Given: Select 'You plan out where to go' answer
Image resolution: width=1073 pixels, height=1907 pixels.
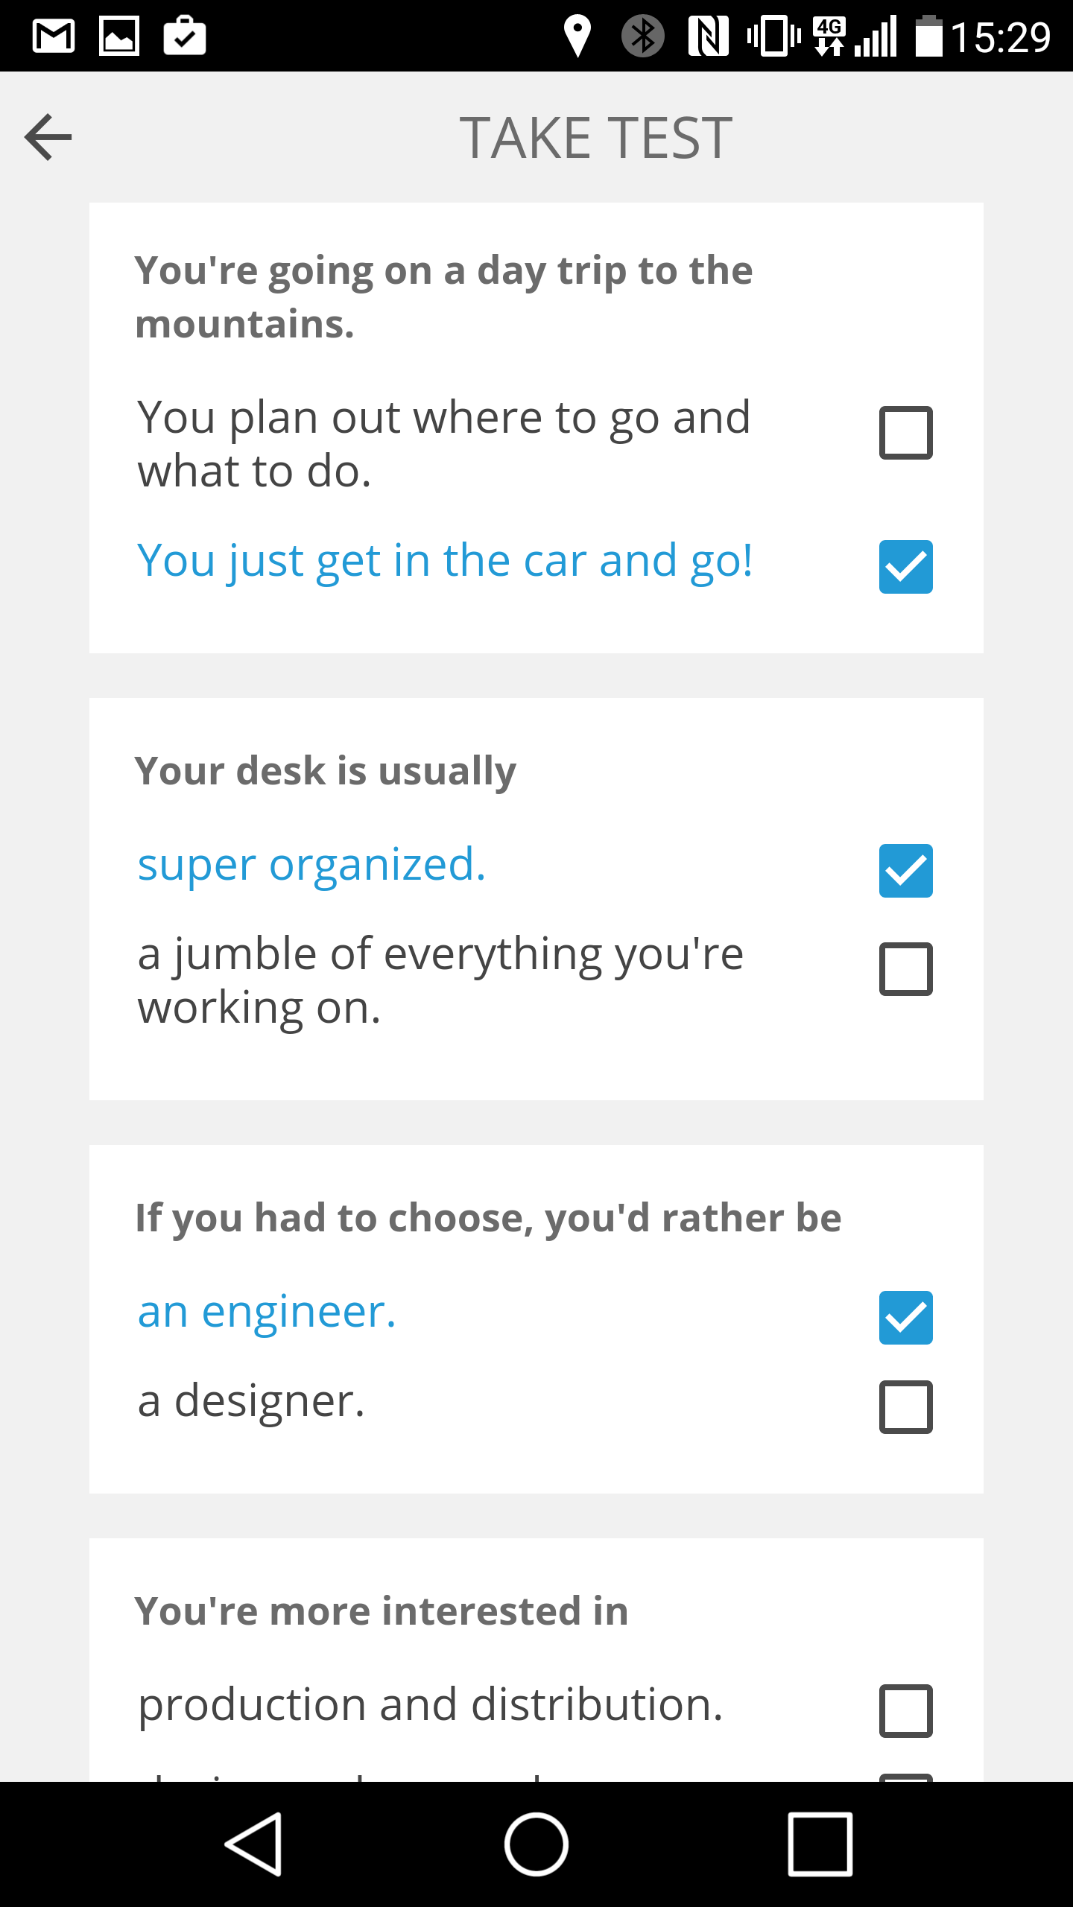Looking at the screenshot, I should pos(444,444).
